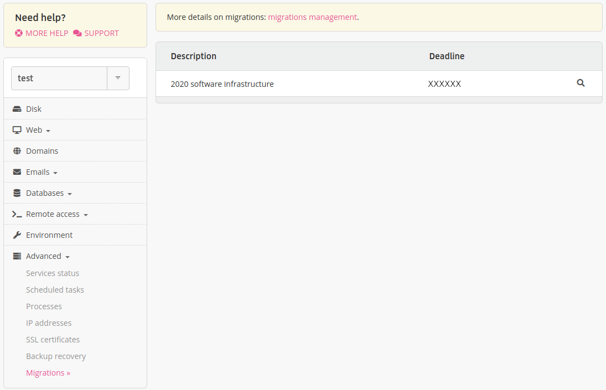Image resolution: width=606 pixels, height=390 pixels.
Task: Click the Environment wrench icon
Action: pos(17,235)
